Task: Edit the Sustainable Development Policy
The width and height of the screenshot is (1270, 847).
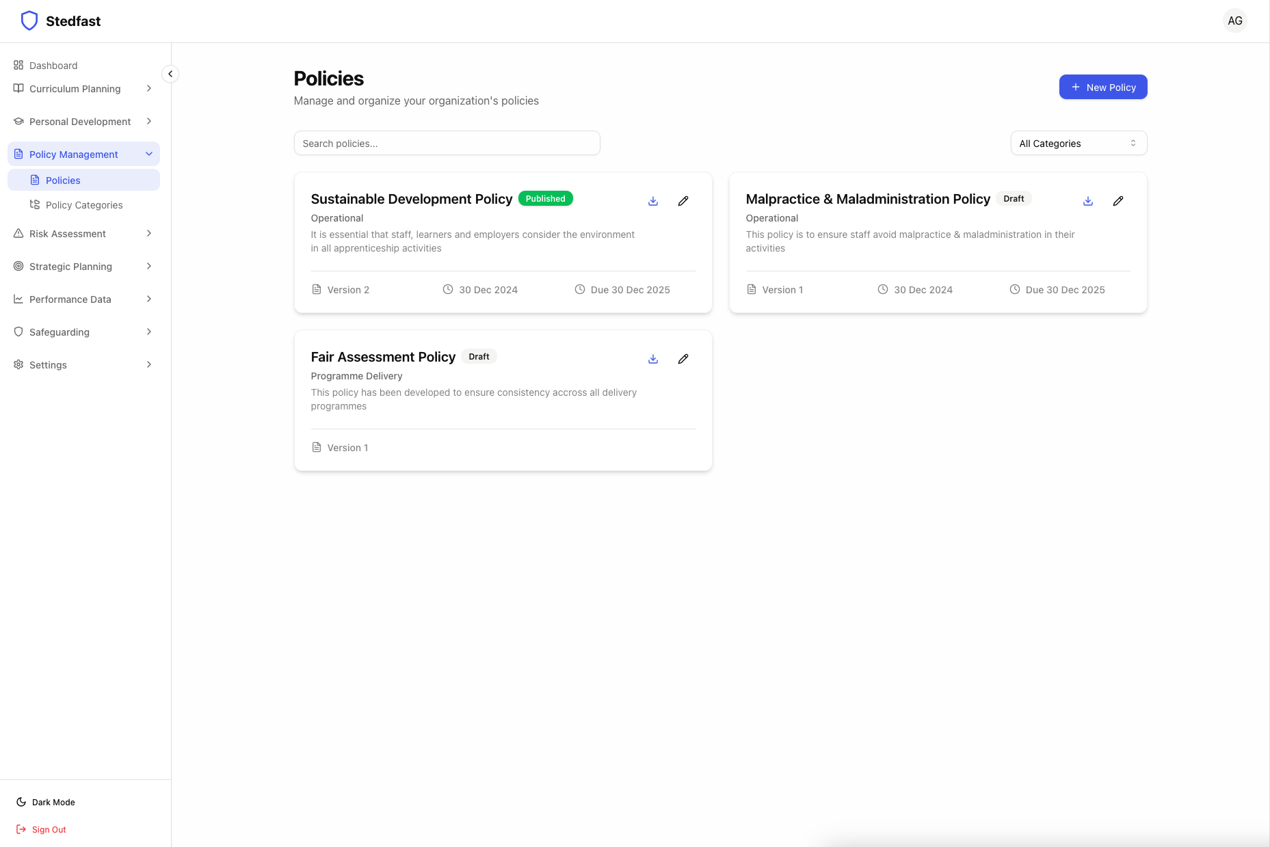Action: pyautogui.click(x=683, y=201)
